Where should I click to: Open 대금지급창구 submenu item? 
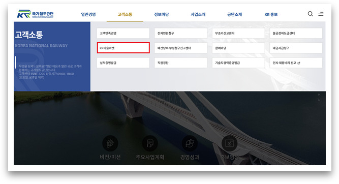[296, 48]
